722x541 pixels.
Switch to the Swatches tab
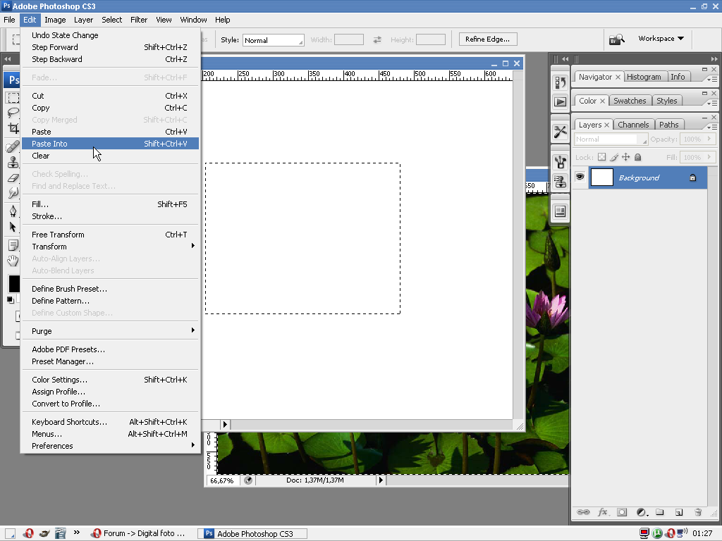point(630,101)
